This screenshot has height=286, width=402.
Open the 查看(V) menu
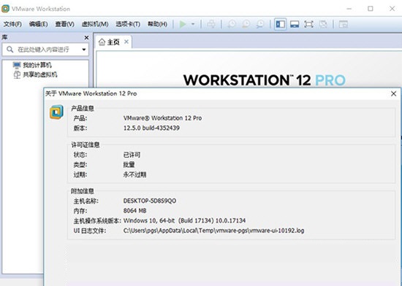click(x=64, y=24)
